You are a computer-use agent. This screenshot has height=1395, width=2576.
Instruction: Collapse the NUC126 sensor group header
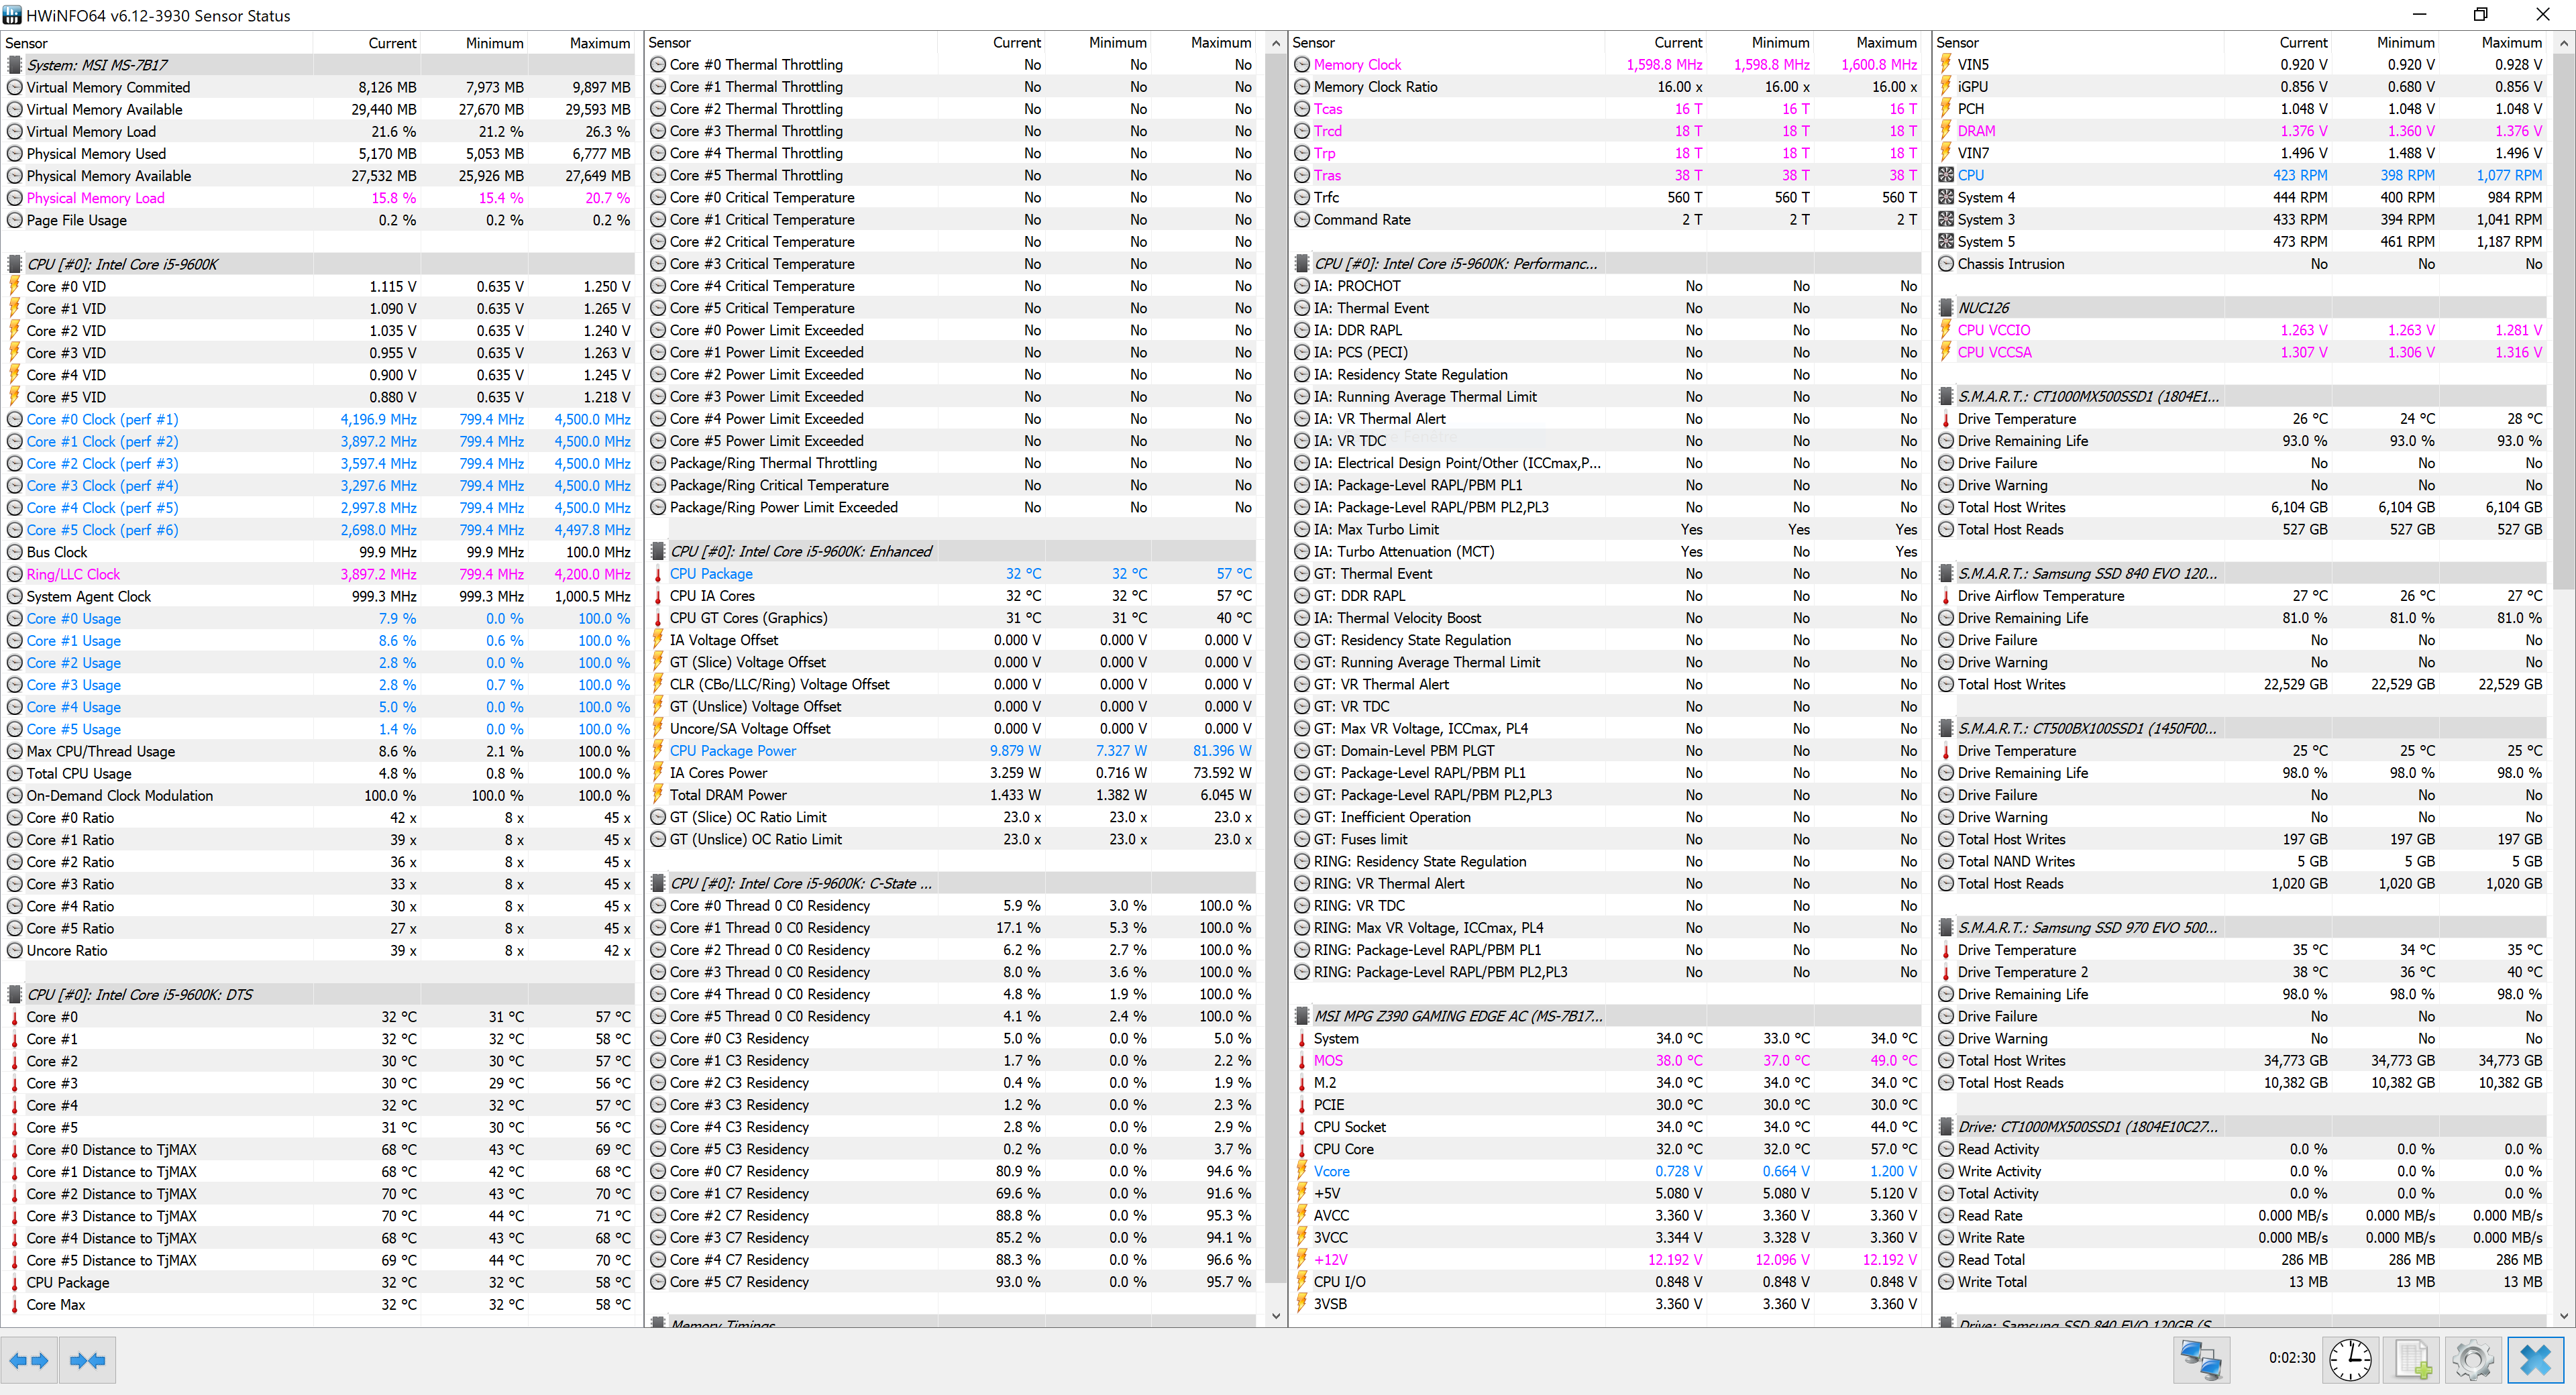(1984, 308)
